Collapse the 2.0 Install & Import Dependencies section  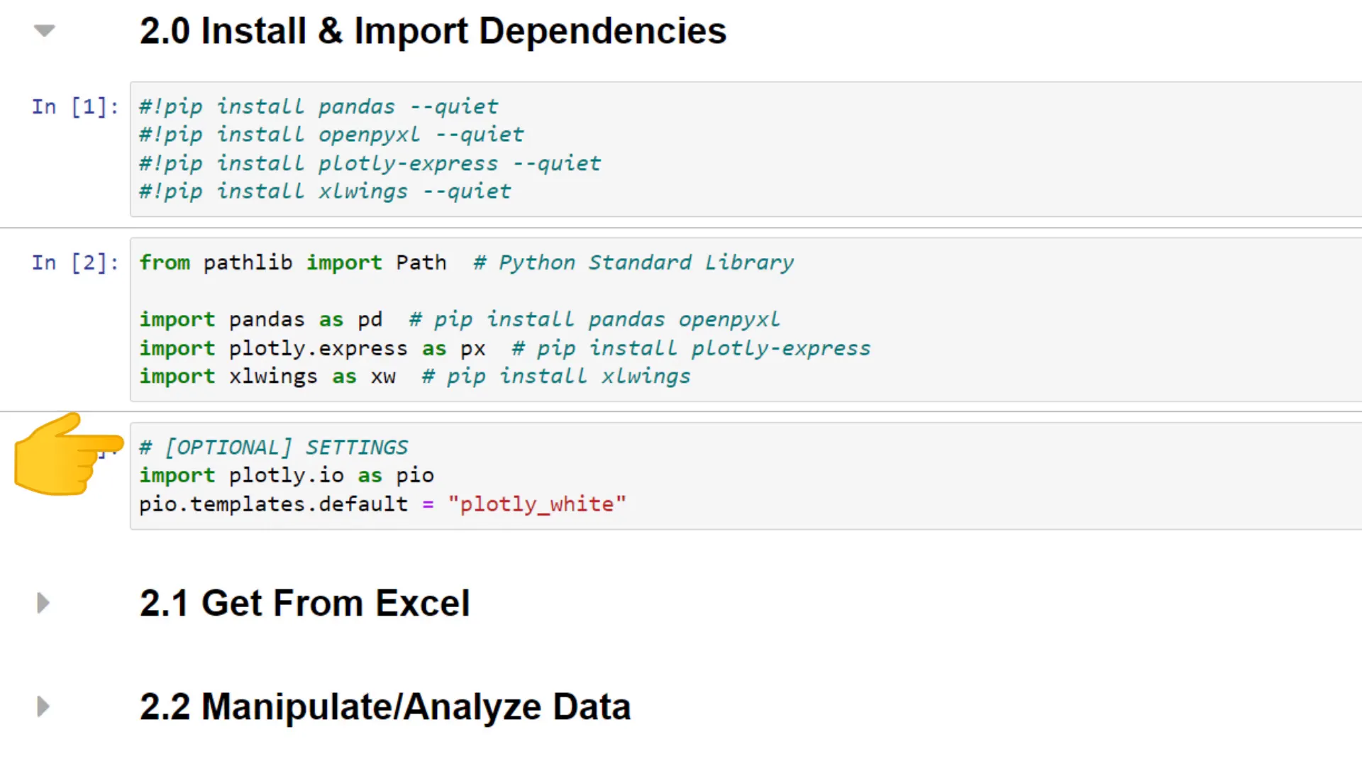[x=43, y=30]
